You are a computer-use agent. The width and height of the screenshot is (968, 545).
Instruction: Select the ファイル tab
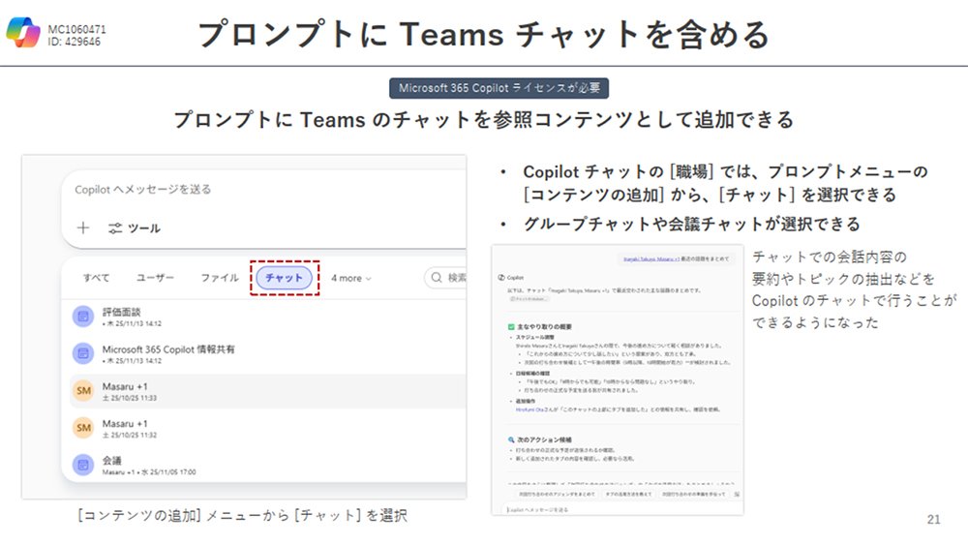click(219, 278)
